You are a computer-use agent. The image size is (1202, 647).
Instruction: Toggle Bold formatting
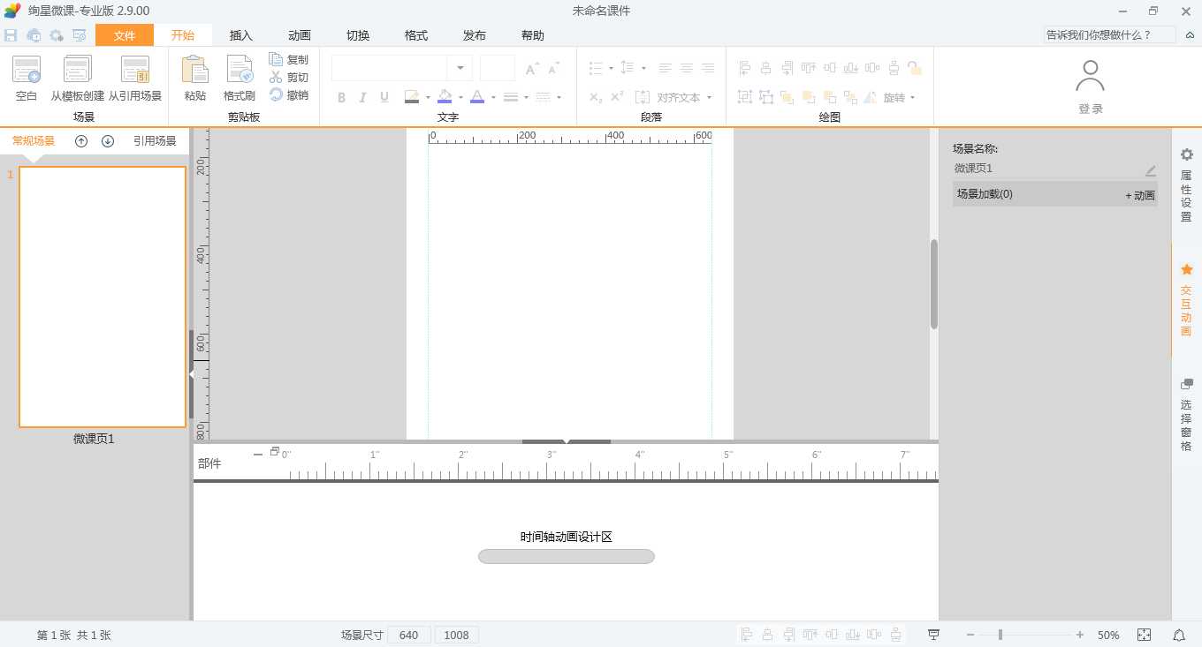[x=341, y=97]
